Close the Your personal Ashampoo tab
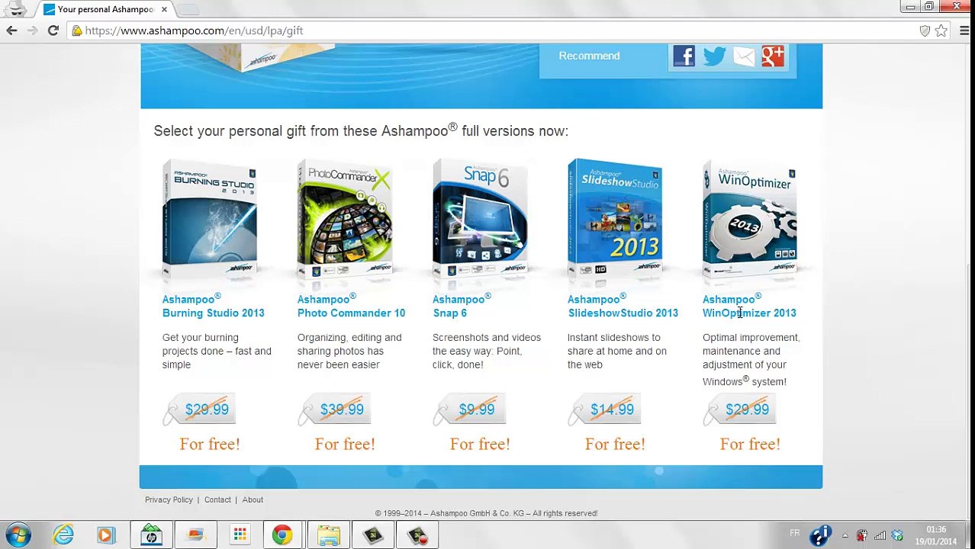 [164, 9]
